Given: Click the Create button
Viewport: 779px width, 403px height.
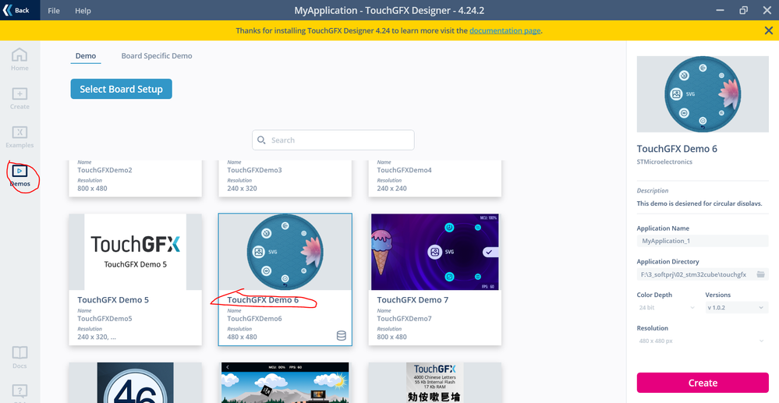Looking at the screenshot, I should 703,383.
